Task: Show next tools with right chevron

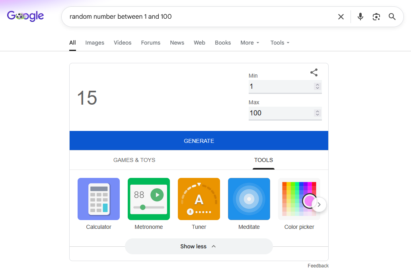Action: 319,205
